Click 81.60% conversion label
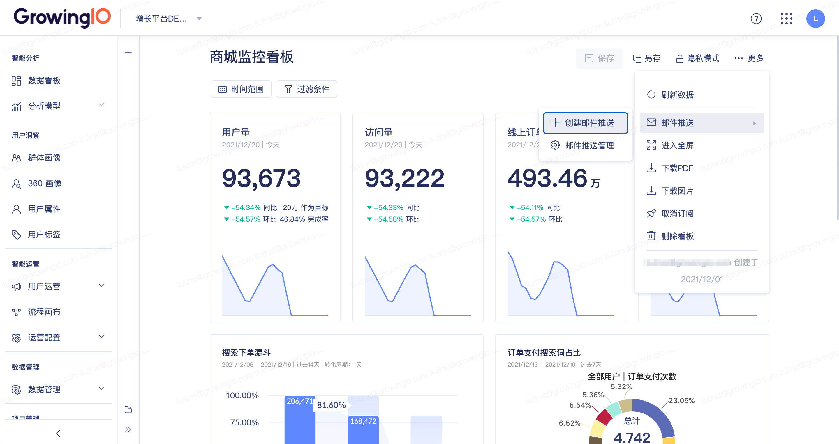The image size is (839, 444). pos(331,405)
